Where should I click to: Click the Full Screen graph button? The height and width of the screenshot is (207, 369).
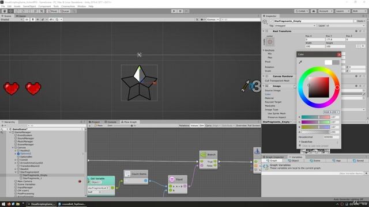pos(254,125)
